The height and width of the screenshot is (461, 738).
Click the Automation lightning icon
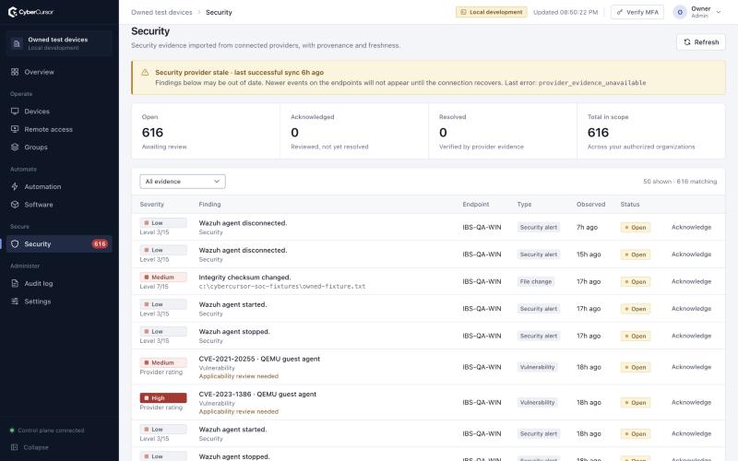click(15, 187)
